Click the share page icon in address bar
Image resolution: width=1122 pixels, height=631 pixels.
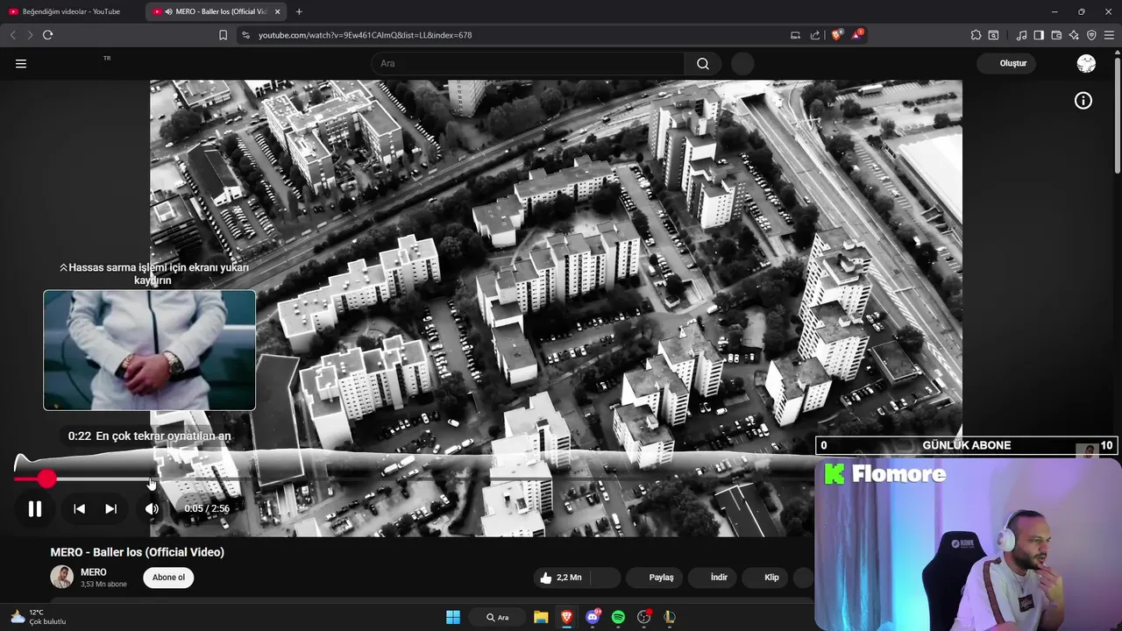click(815, 35)
